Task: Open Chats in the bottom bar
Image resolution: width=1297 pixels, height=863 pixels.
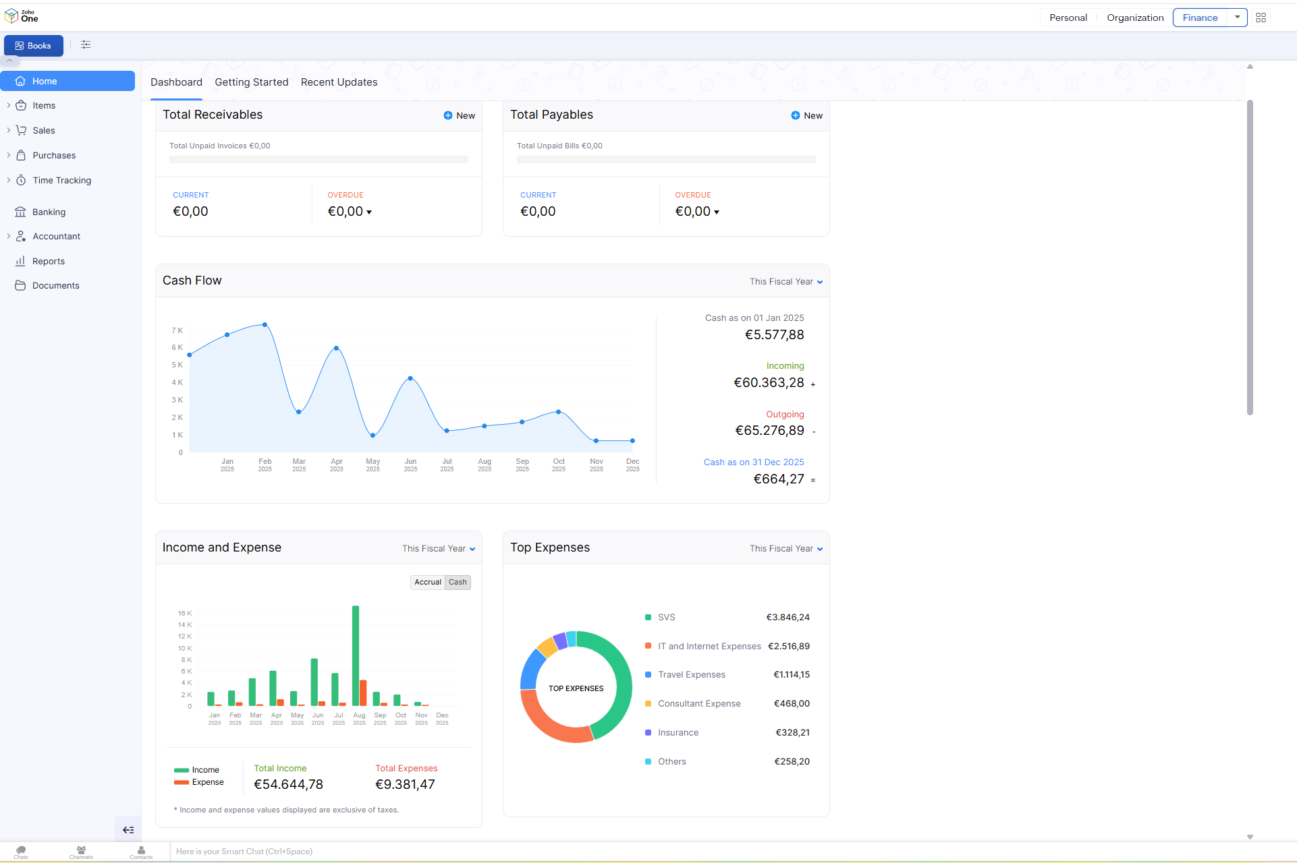Action: [x=21, y=852]
